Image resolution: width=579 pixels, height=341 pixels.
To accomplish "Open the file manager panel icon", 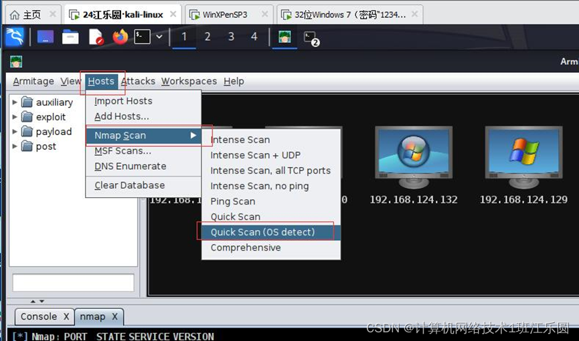I will point(70,37).
